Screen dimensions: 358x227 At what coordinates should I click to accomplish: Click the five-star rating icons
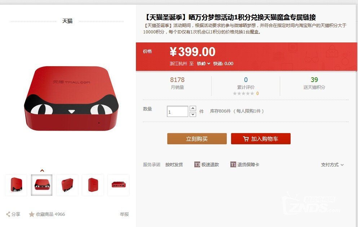pyautogui.click(x=243, y=94)
